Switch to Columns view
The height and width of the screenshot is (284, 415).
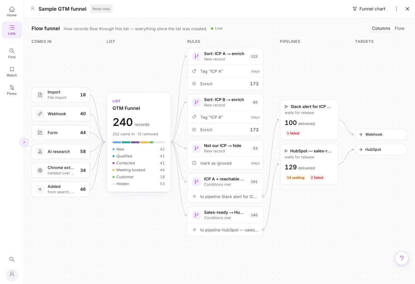(x=381, y=28)
